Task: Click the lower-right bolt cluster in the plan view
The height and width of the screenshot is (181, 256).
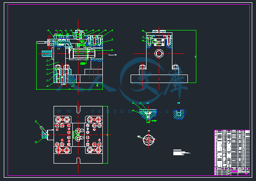Action: click(94, 150)
